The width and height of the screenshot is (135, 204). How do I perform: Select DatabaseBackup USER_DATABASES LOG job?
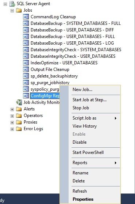tap(72, 43)
